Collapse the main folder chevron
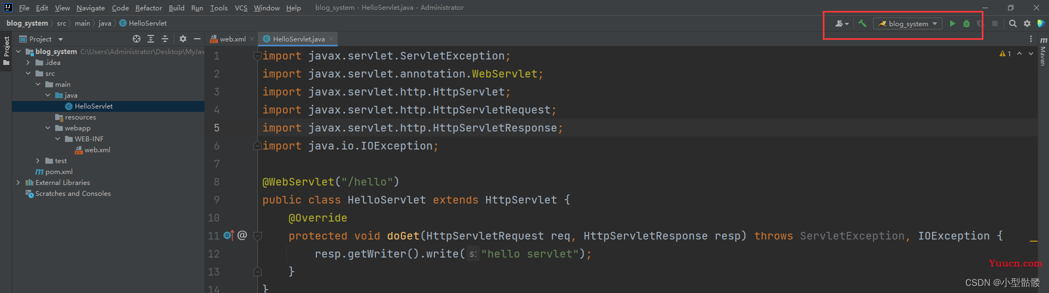 tap(38, 84)
